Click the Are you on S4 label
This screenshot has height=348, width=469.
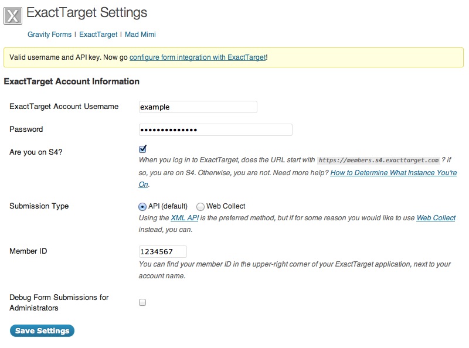point(35,152)
